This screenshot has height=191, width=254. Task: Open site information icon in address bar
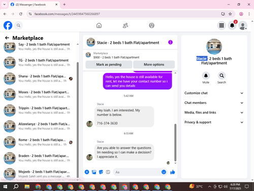(30, 14)
